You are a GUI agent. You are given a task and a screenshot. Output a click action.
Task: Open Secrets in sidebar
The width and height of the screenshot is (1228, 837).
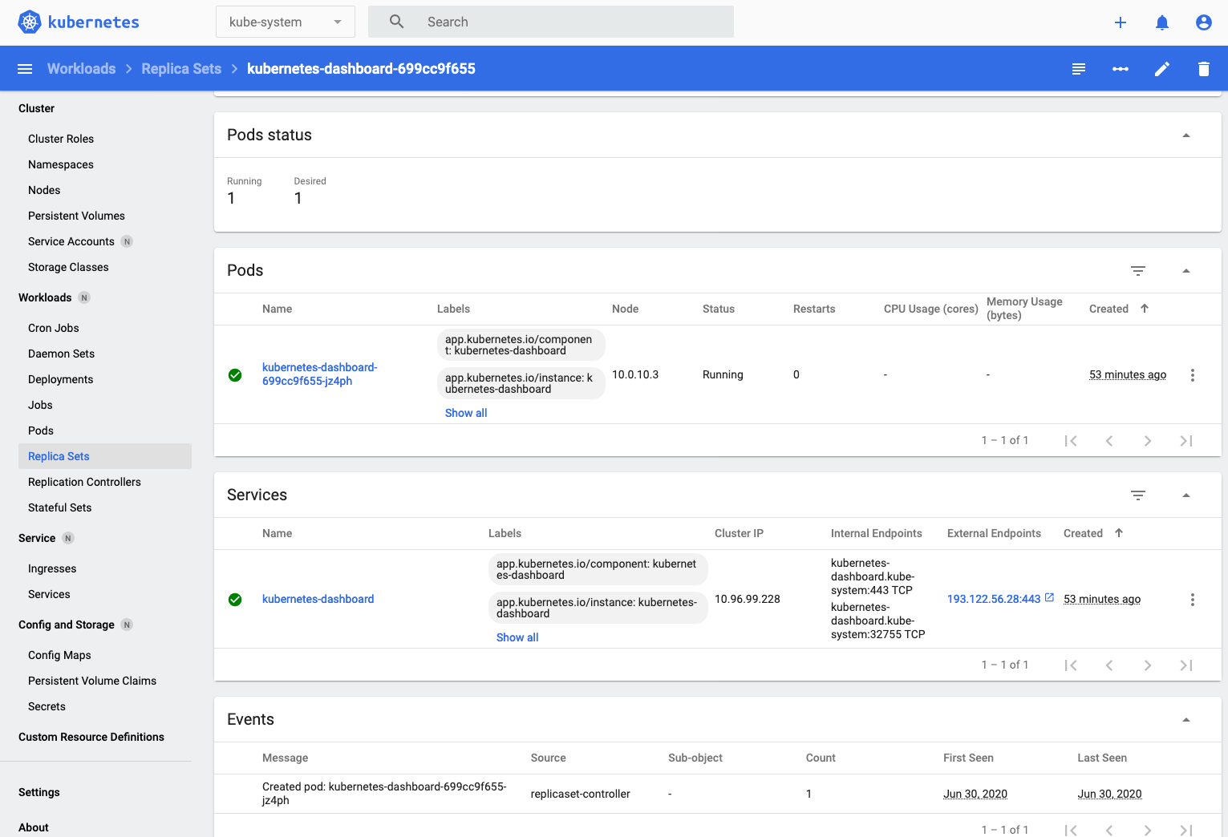(x=47, y=706)
